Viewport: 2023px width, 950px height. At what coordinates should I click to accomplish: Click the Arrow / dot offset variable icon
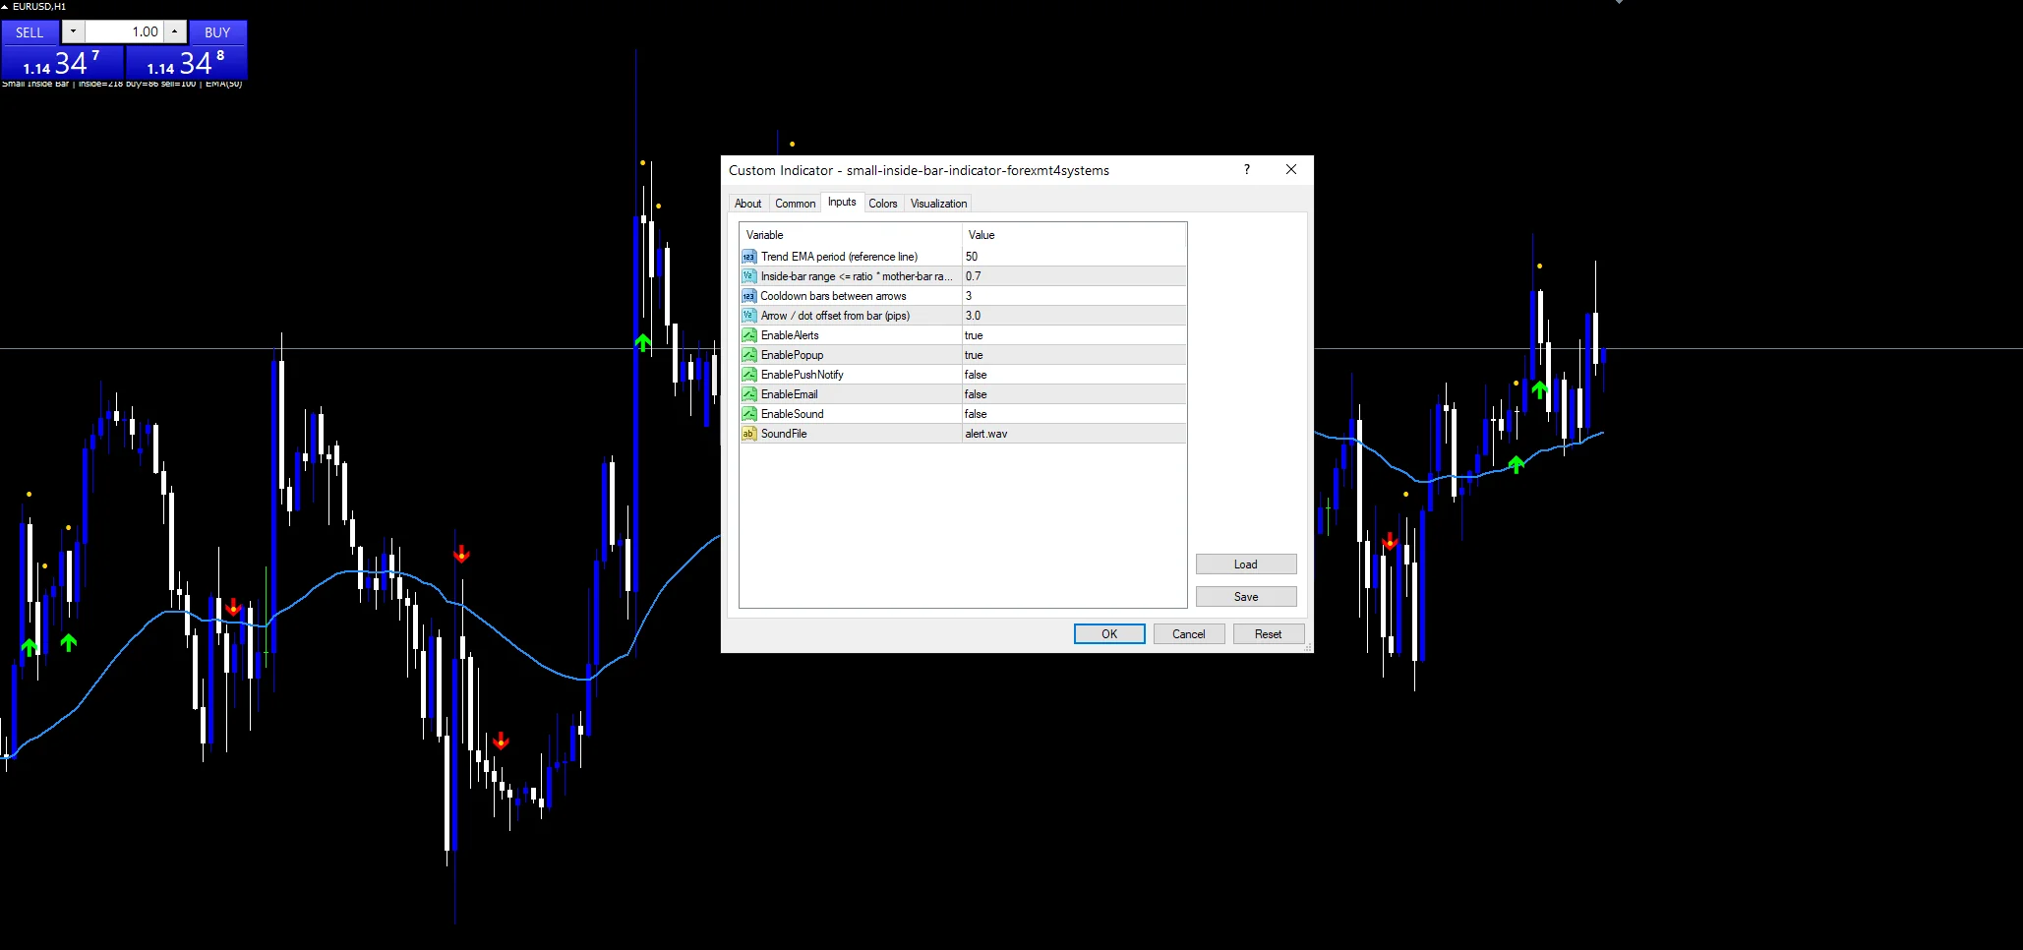tap(748, 316)
